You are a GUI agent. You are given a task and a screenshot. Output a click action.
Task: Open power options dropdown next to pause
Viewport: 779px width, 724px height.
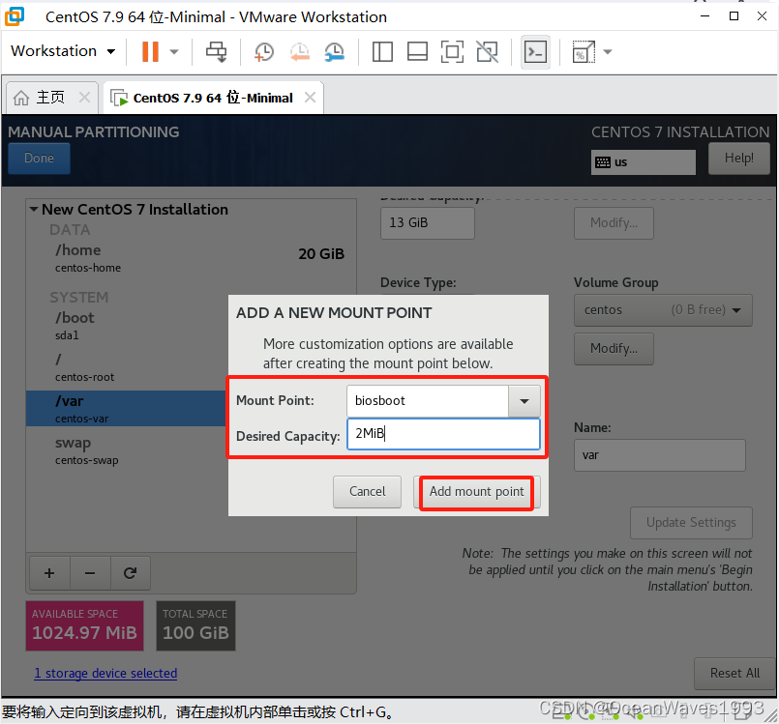[x=174, y=51]
